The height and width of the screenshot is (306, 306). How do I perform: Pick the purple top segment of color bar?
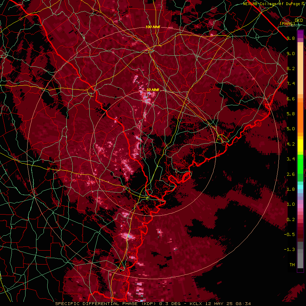[300, 34]
